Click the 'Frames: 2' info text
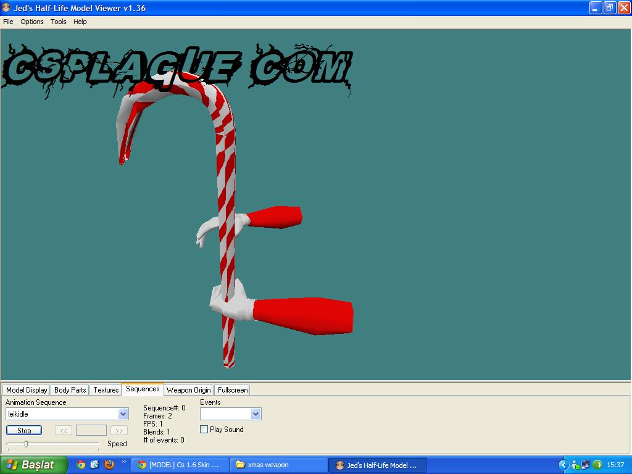 click(157, 416)
